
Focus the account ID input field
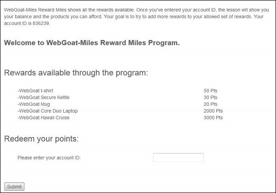[x=178, y=158]
